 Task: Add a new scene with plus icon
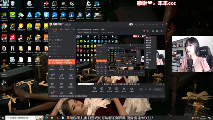74,29
